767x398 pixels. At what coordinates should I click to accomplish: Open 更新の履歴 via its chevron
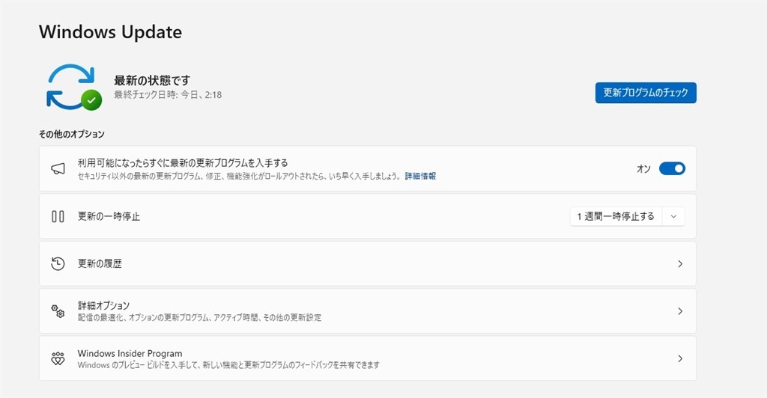(680, 263)
